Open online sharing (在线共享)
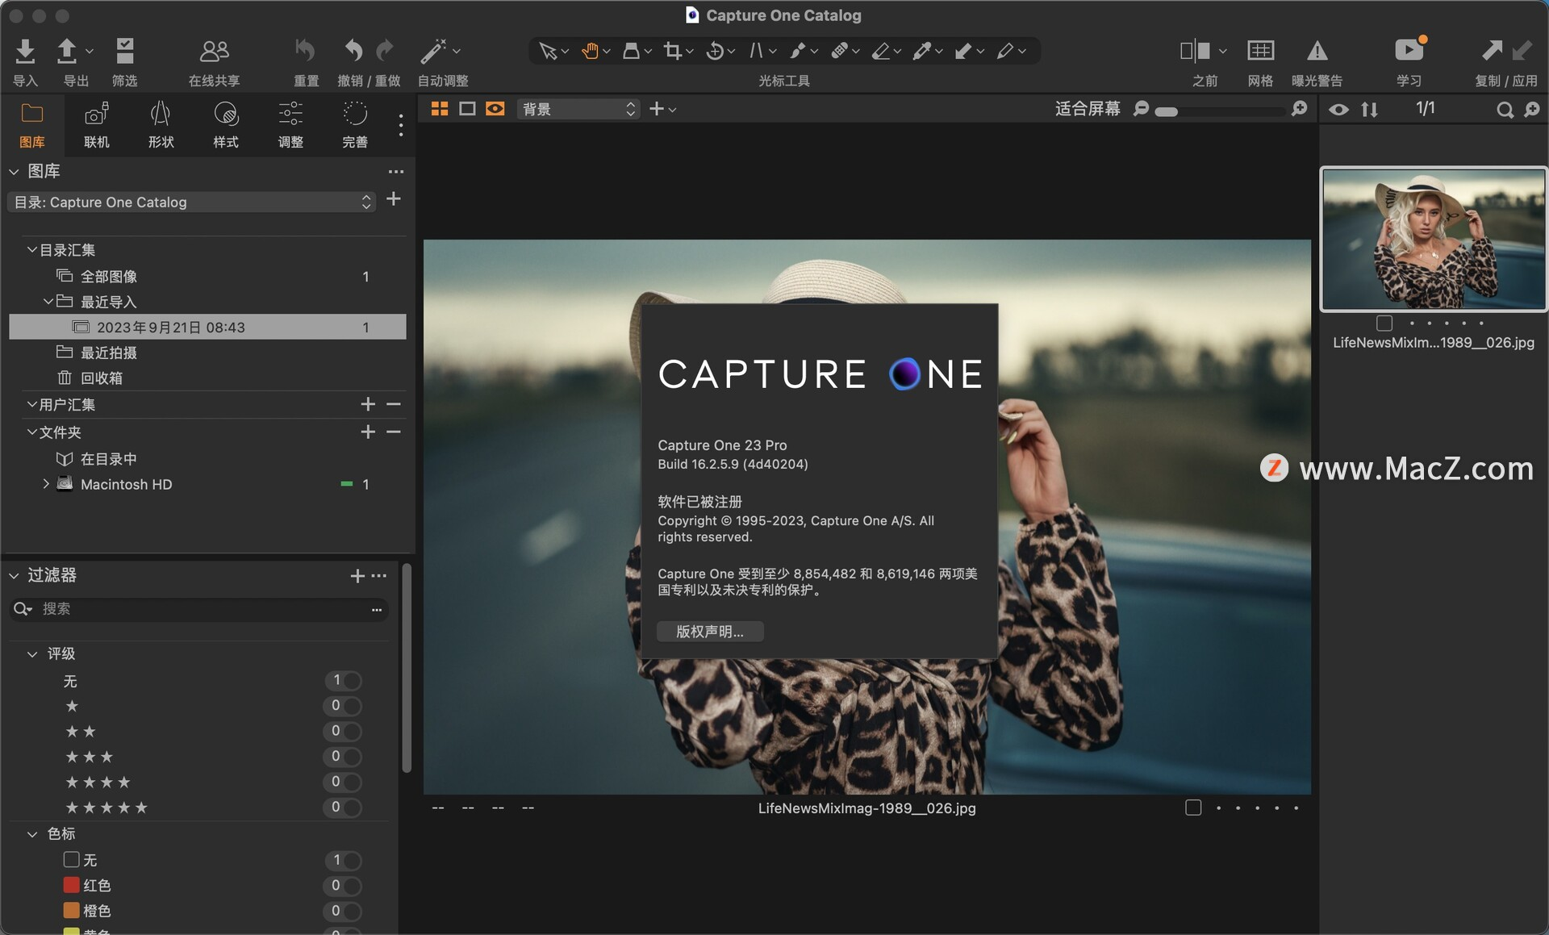This screenshot has height=935, width=1549. pyautogui.click(x=214, y=51)
